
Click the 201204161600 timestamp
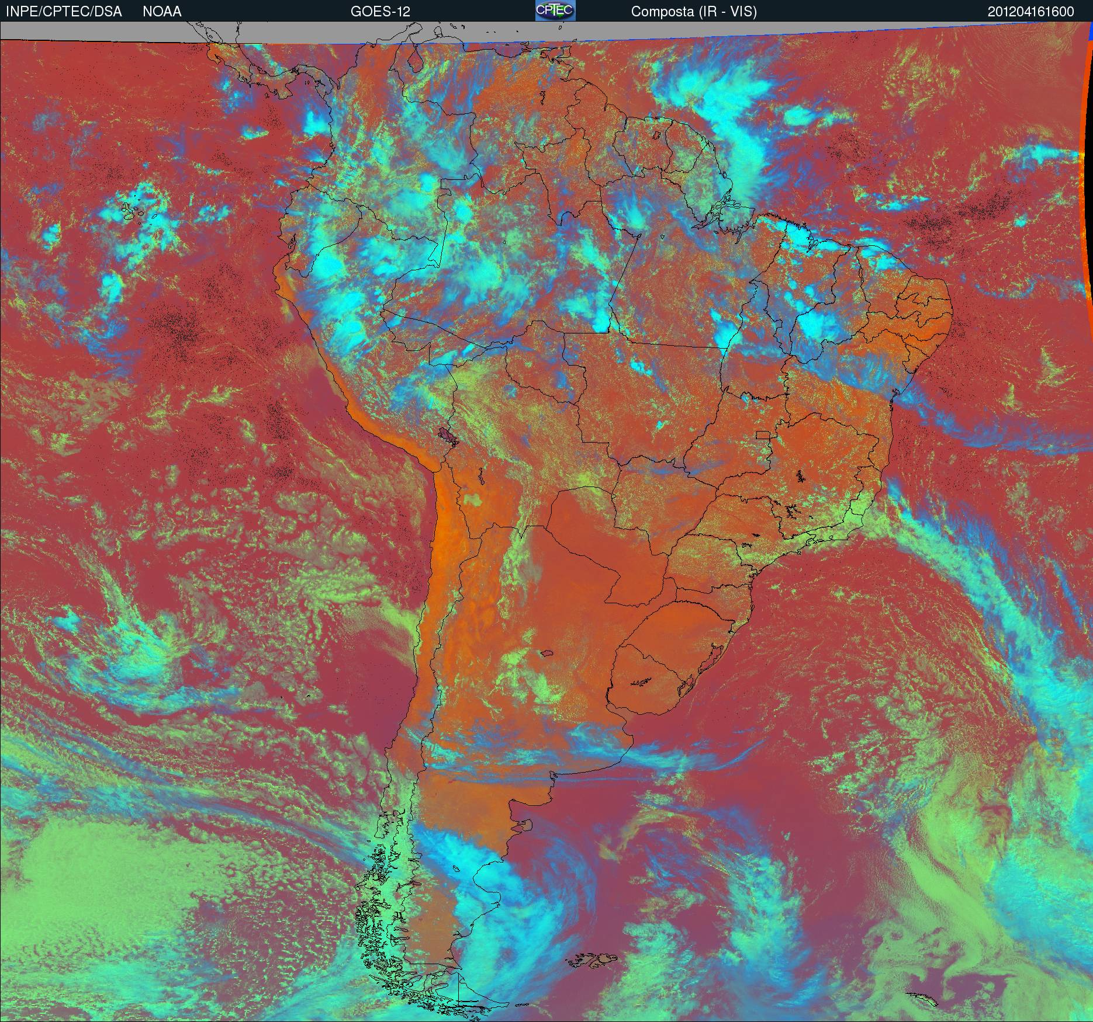click(1030, 12)
